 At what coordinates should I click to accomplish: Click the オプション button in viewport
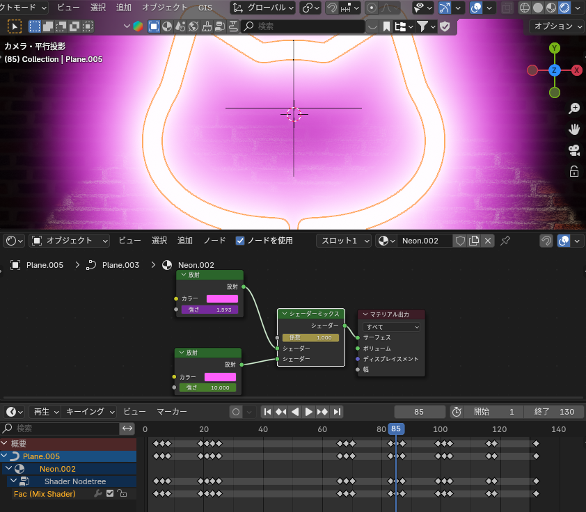click(557, 26)
